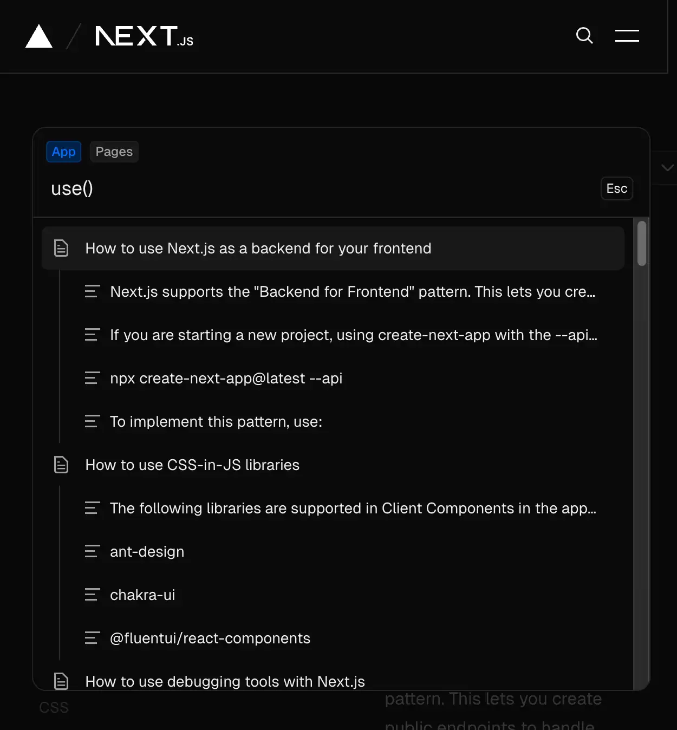
Task: Open the @fluentui/react-components result
Action: [x=210, y=638]
